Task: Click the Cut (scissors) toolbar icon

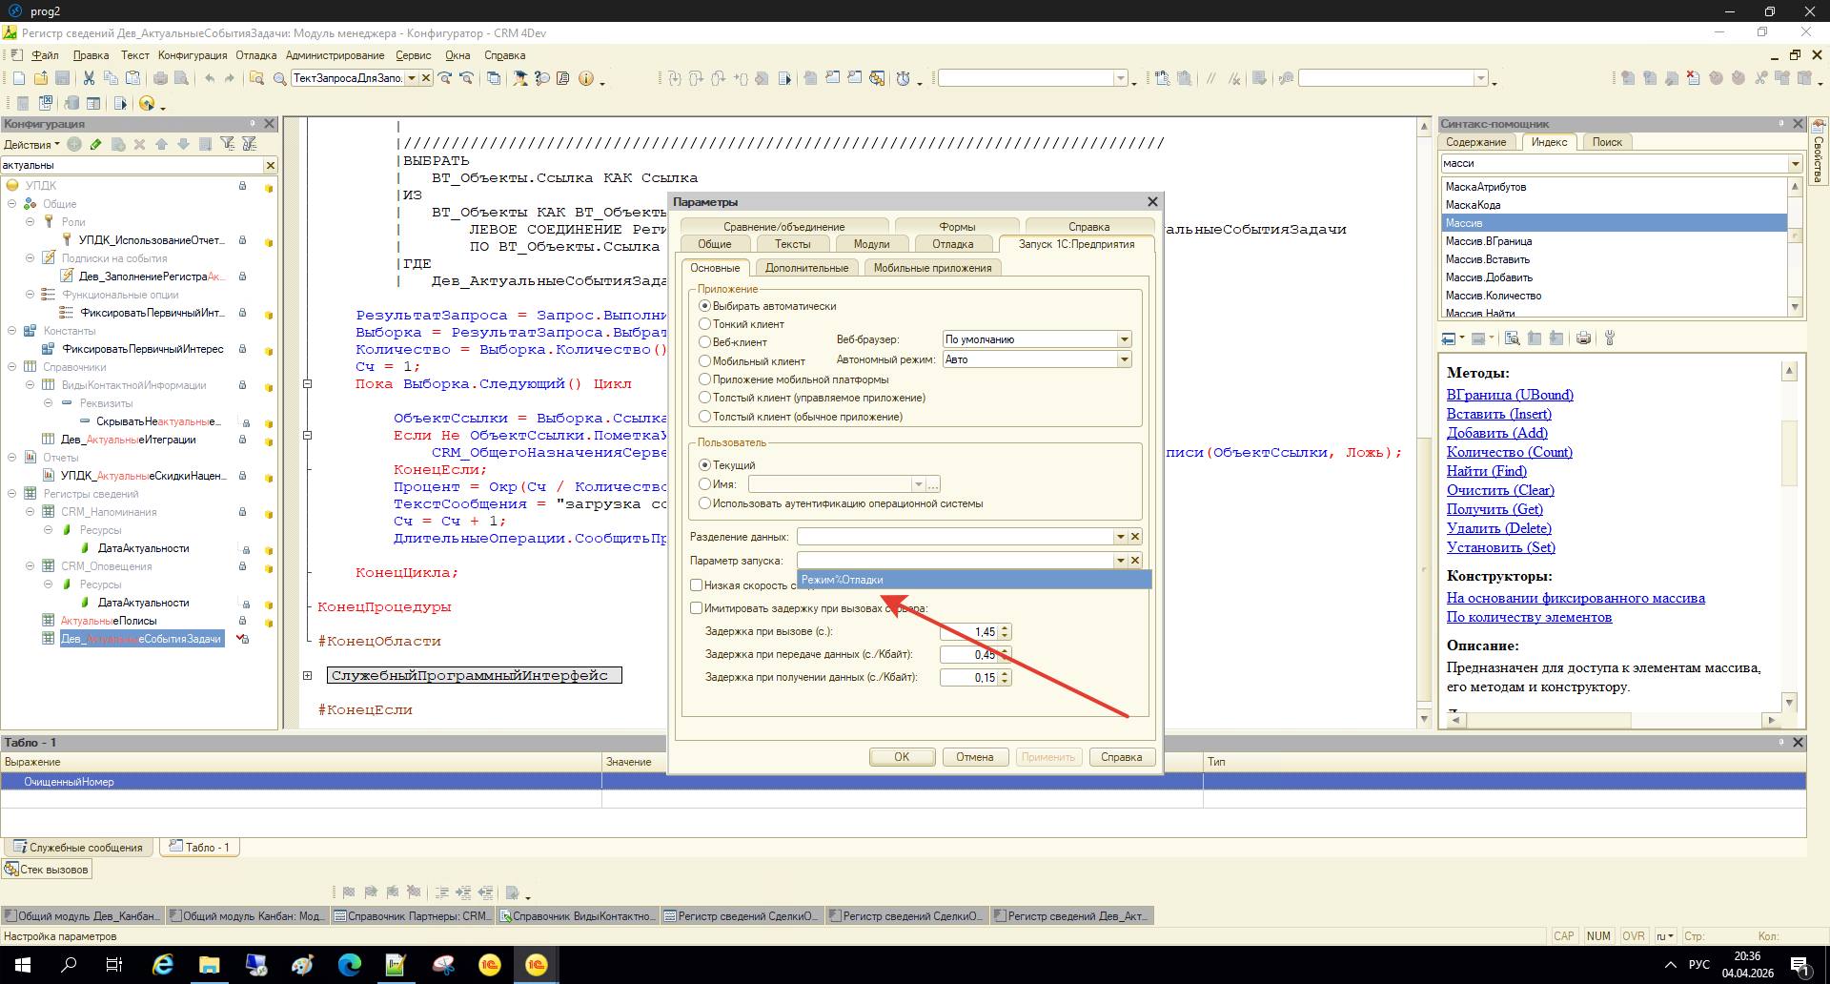Action: coord(89,78)
